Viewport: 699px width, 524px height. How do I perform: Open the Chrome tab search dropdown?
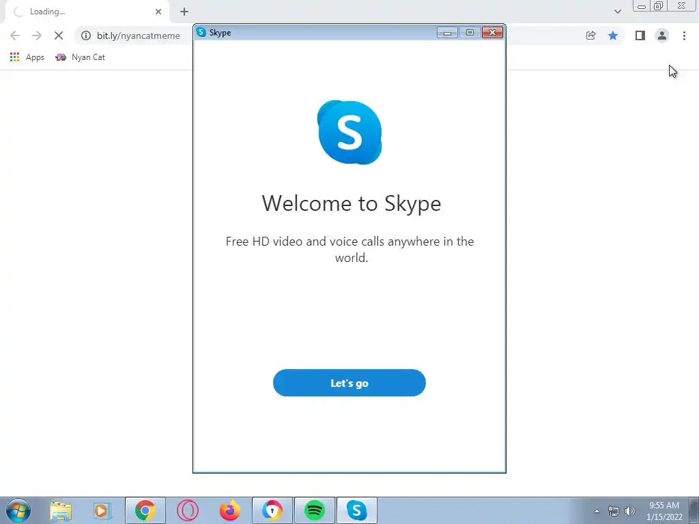[617, 12]
